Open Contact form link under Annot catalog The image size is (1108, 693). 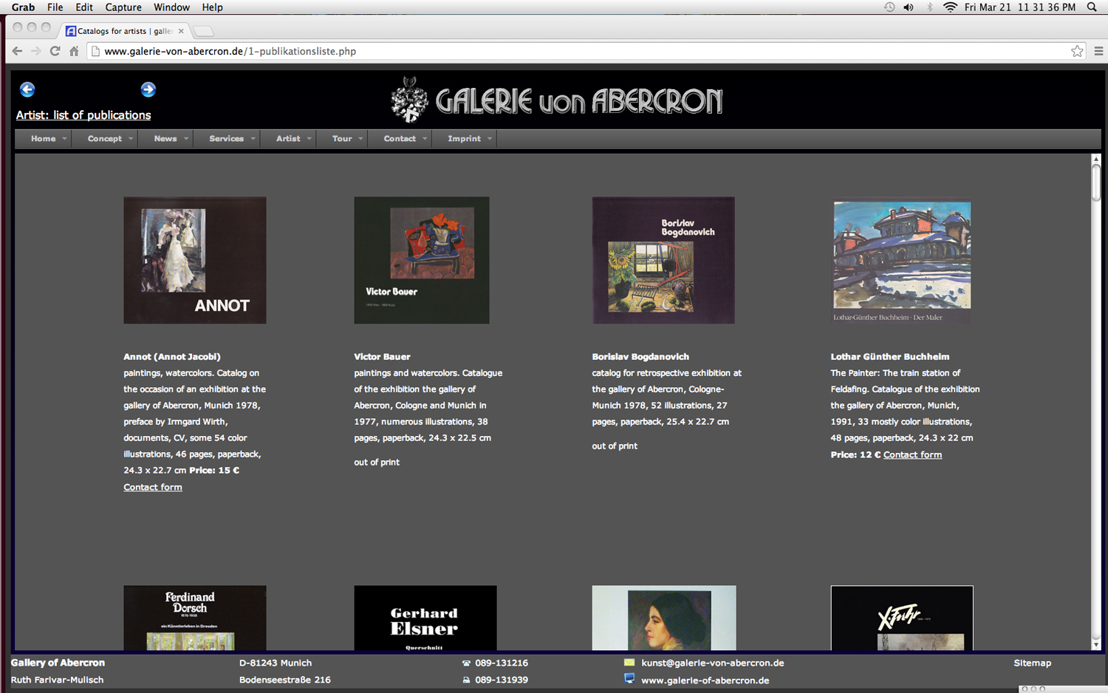click(x=153, y=487)
